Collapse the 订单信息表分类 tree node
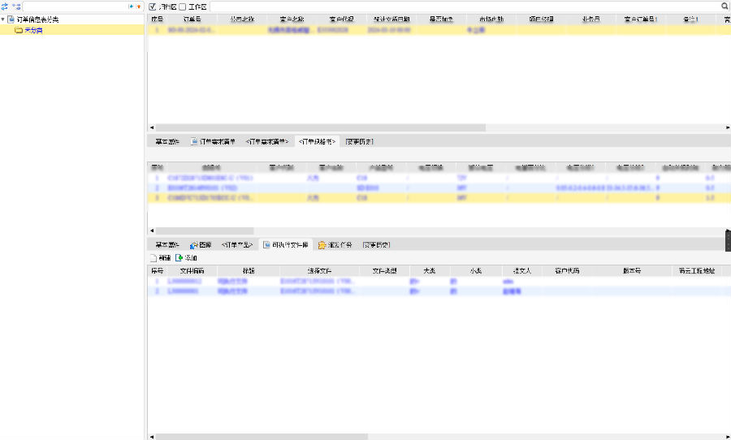This screenshot has height=440, width=731. [3, 19]
